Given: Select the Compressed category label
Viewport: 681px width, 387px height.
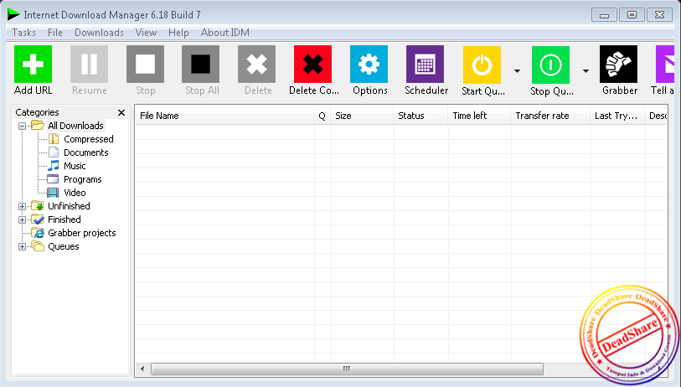Looking at the screenshot, I should 89,139.
